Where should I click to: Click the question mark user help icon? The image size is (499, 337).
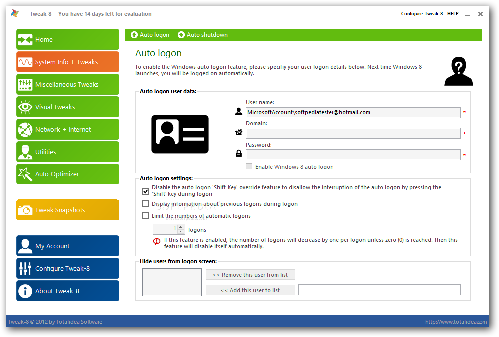tap(459, 71)
